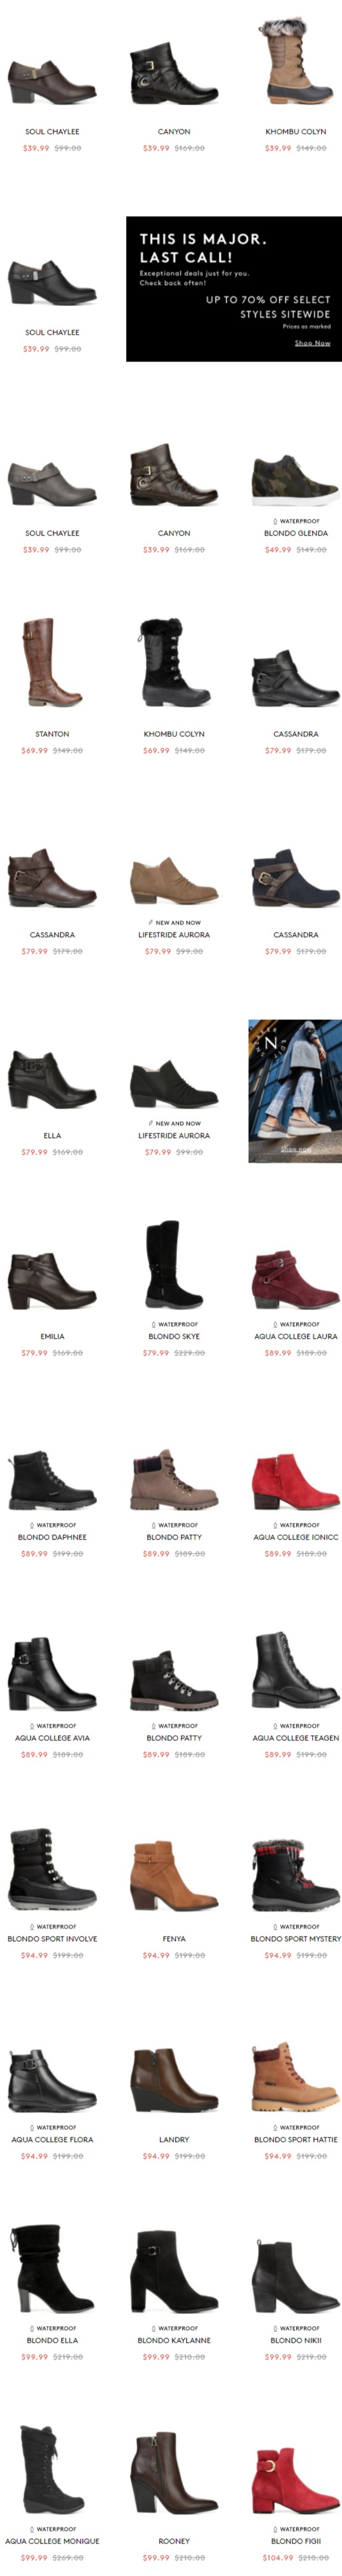Image resolution: width=342 pixels, height=2576 pixels.
Task: Open the Blondo Daphnee product title
Action: click(52, 1537)
